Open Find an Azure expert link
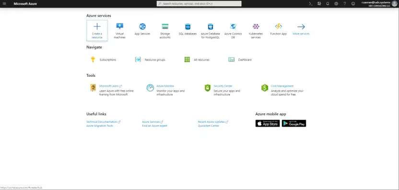Viewport: 399px width, 190px height. tap(154, 126)
